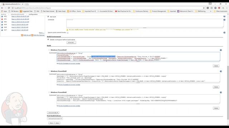Screen dimensions: 229x128
Task: Show help for Poll SCM option
Action: click(x=224, y=16)
